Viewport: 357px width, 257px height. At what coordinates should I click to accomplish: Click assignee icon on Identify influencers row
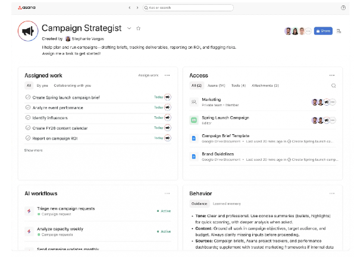[x=168, y=118]
